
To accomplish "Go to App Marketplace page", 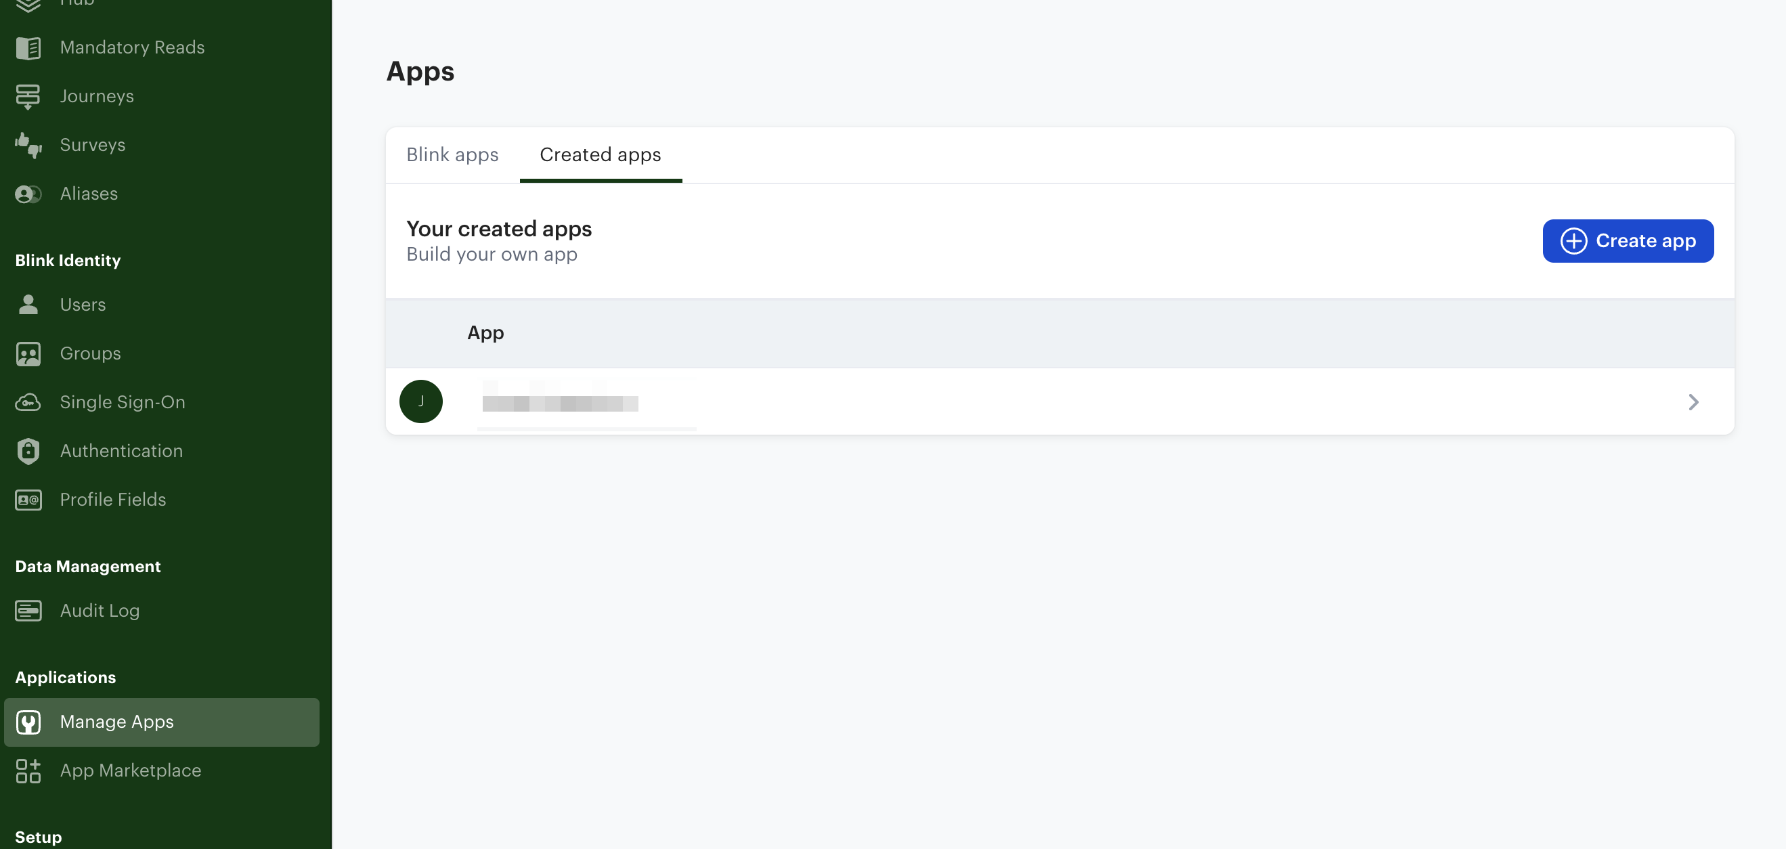I will (131, 770).
